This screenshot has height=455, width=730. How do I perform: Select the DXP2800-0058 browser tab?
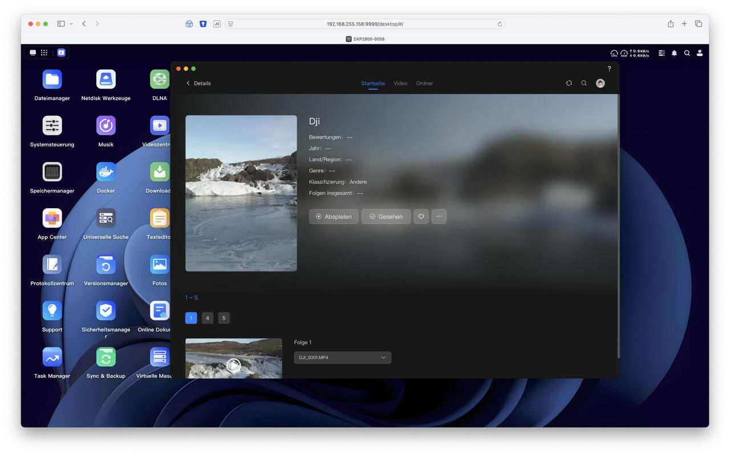click(x=365, y=39)
